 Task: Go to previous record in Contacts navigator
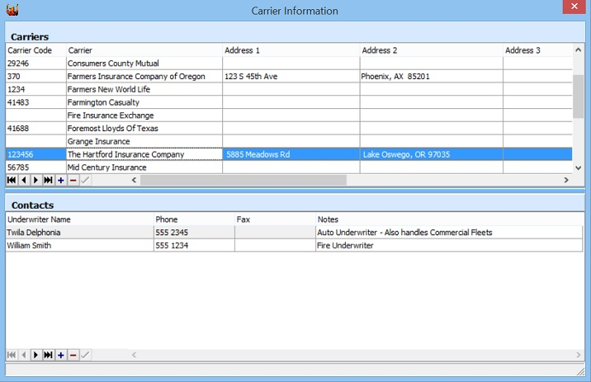point(24,355)
